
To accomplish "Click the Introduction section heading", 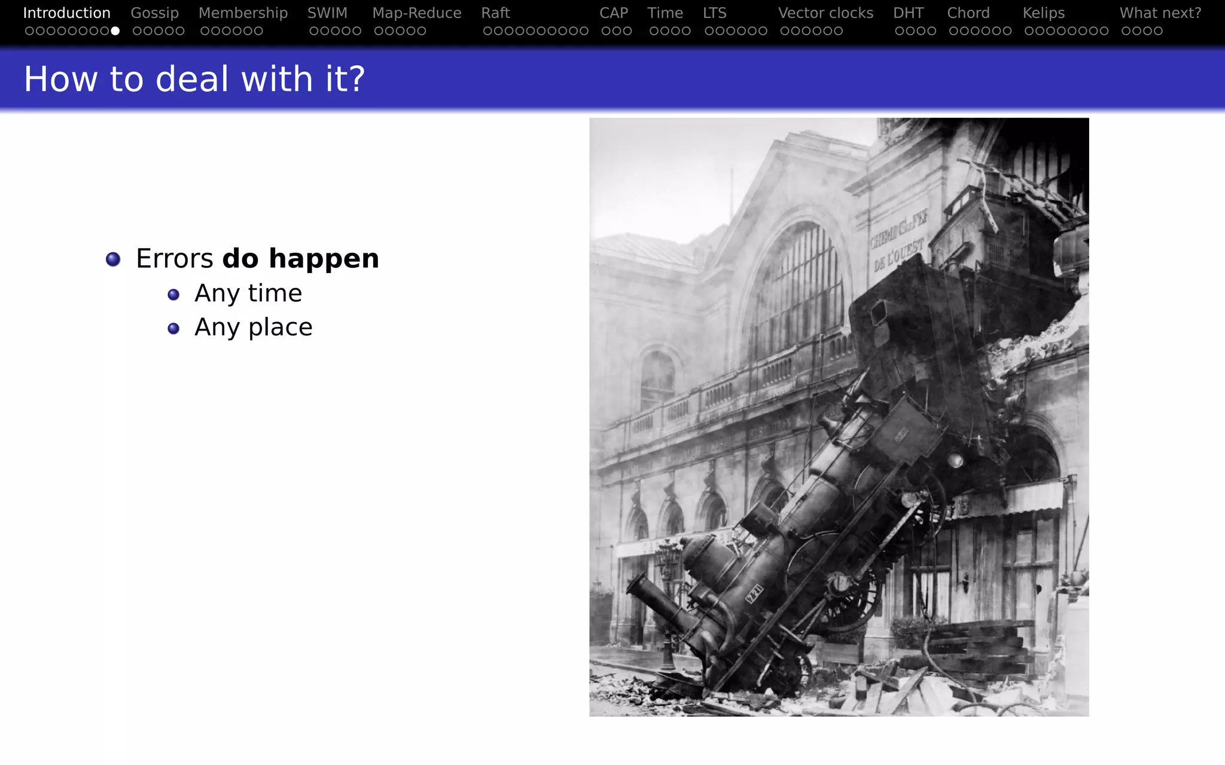I will pyautogui.click(x=66, y=13).
